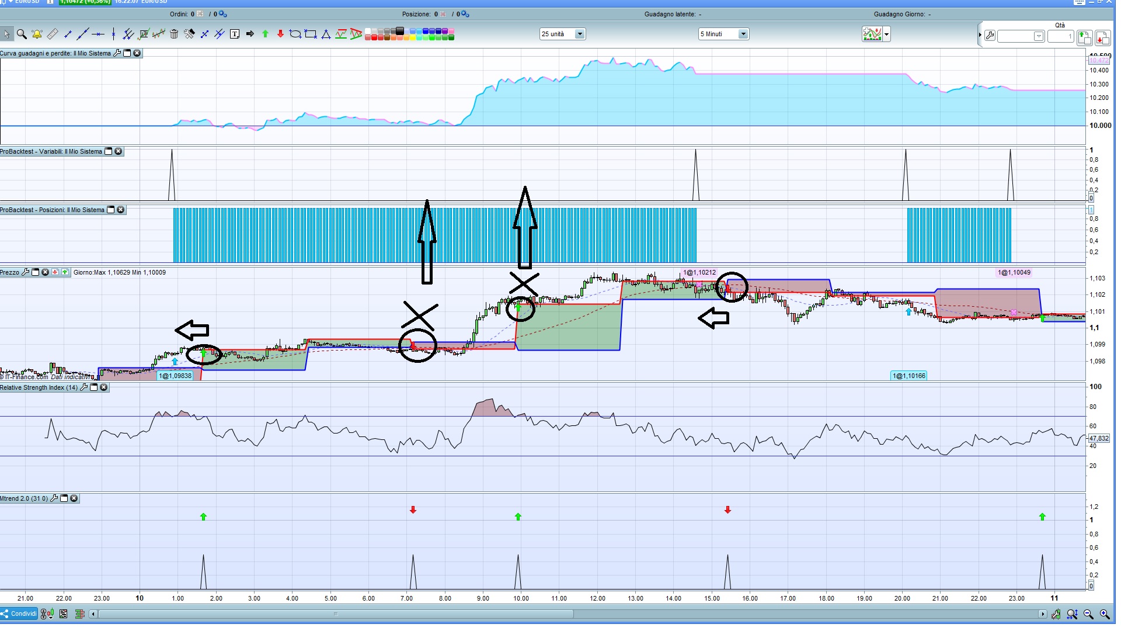The image size is (1121, 631).
Task: Select the triangle drawing tool
Action: click(326, 34)
